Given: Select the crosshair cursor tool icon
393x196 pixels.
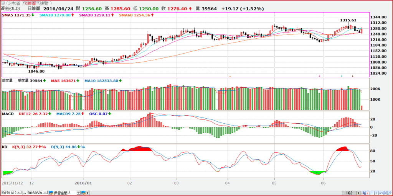Looking at the screenshot, I should 363,193.
